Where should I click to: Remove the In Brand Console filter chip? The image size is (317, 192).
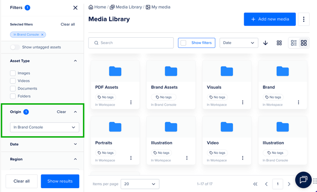click(42, 34)
